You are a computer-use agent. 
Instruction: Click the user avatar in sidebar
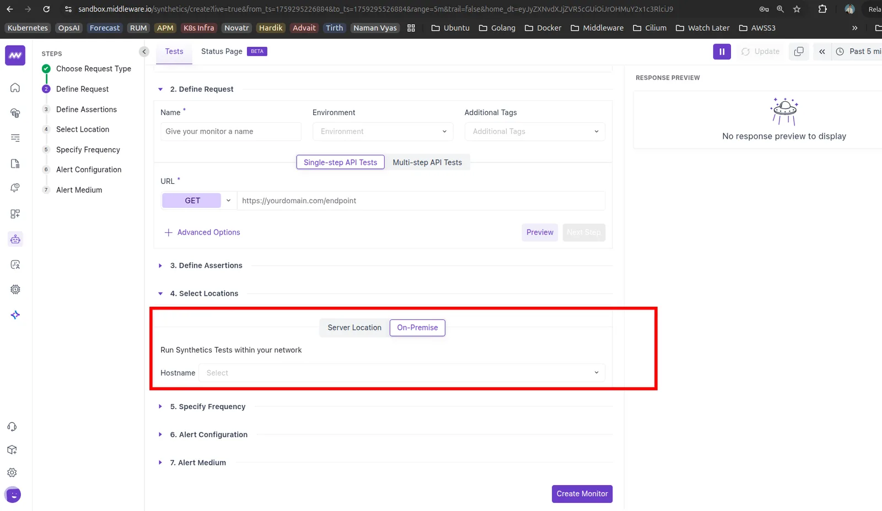pyautogui.click(x=13, y=495)
